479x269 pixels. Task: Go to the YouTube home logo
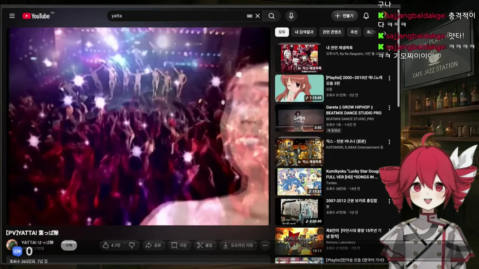[36, 16]
